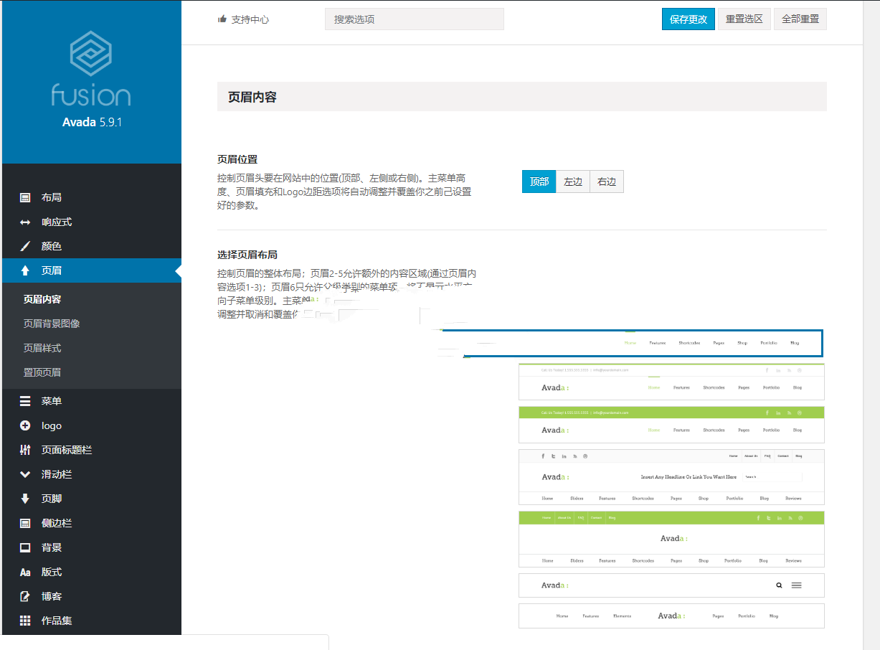Click the blog (博客) edit icon
880x650 pixels.
pyautogui.click(x=25, y=597)
